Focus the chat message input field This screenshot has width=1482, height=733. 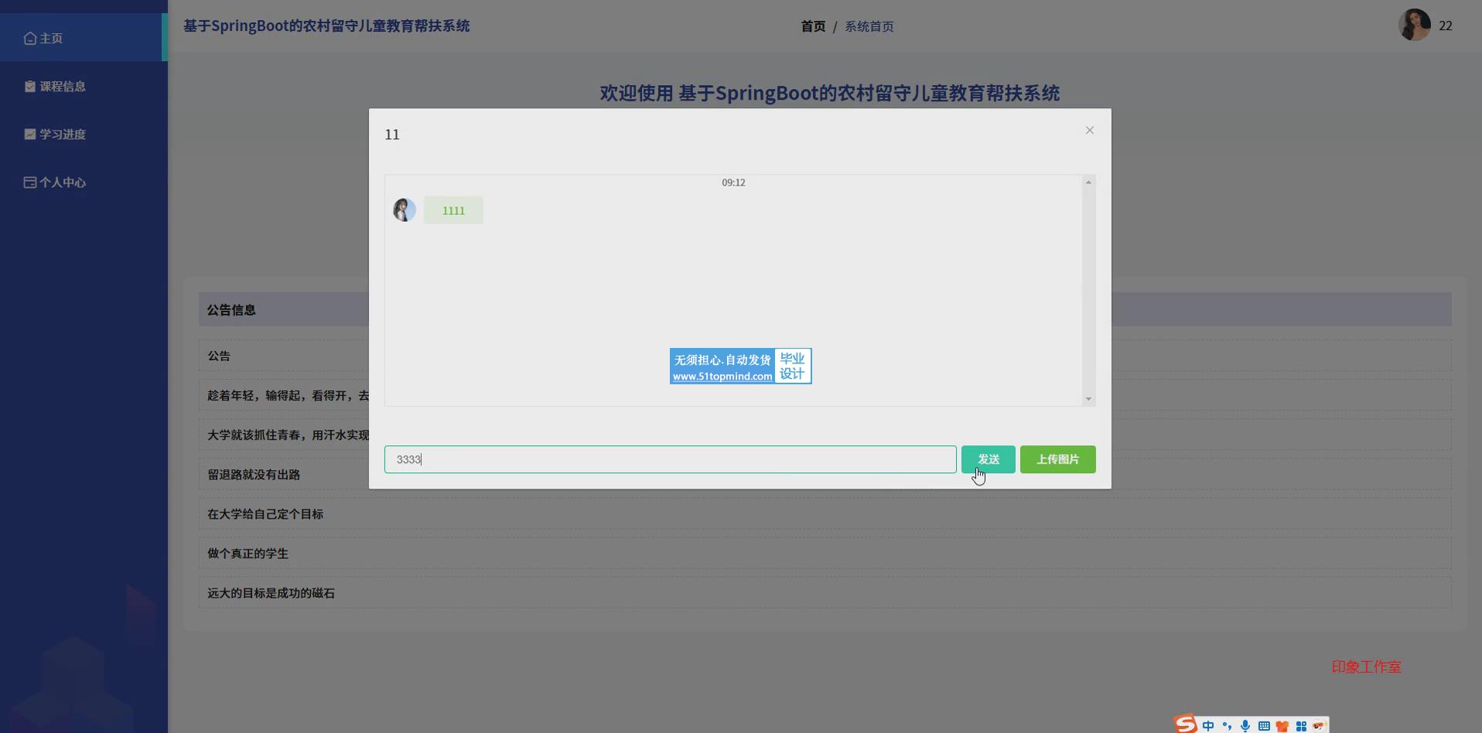click(670, 459)
